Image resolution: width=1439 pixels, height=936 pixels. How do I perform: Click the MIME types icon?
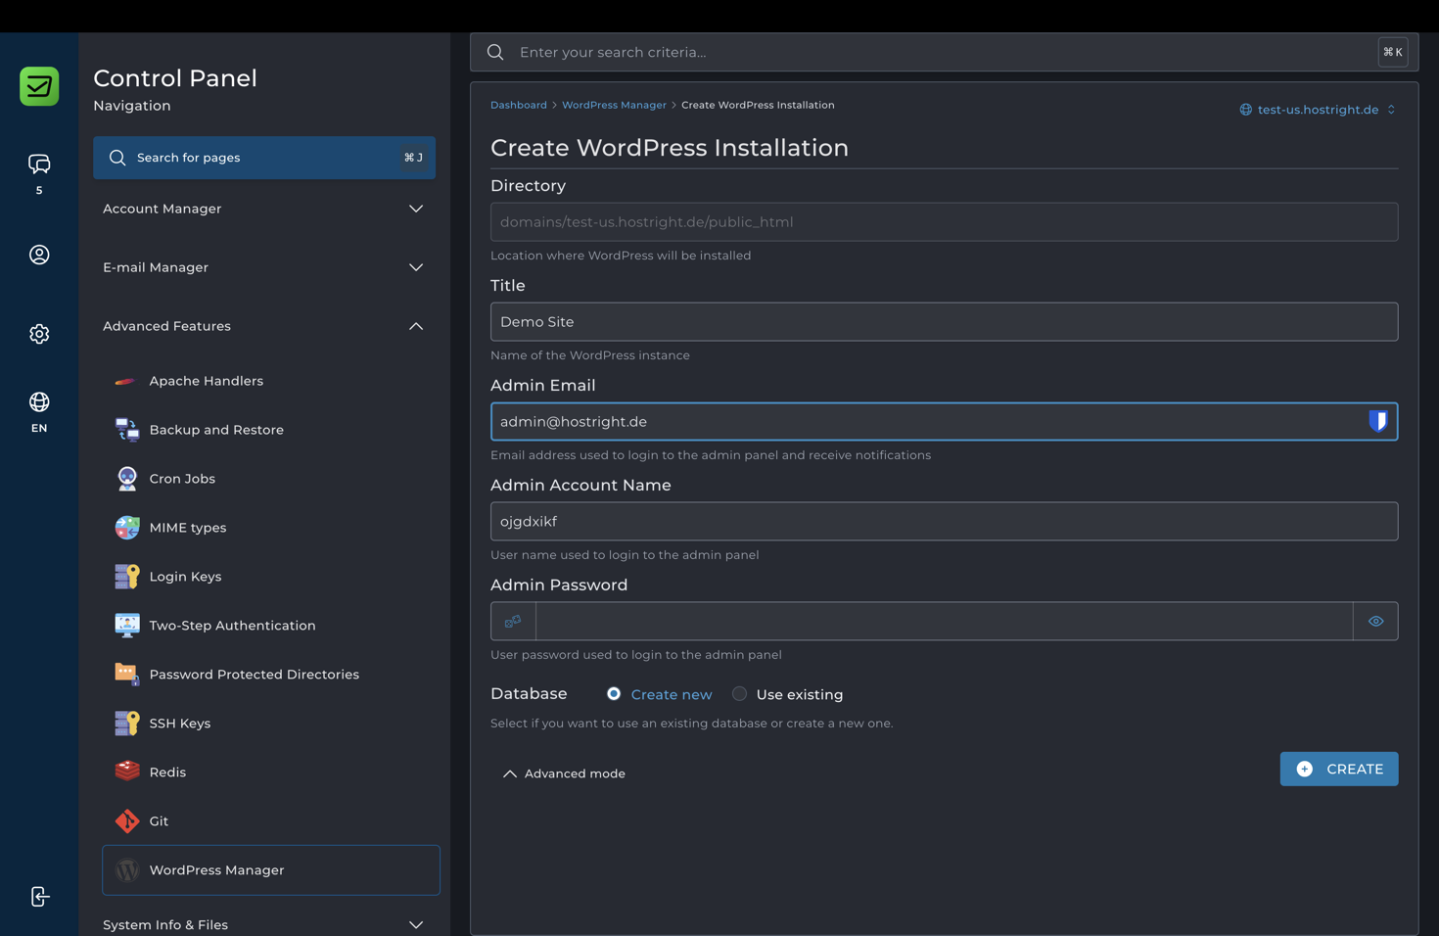pos(126,528)
